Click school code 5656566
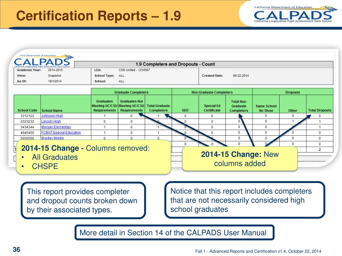 [x=27, y=138]
